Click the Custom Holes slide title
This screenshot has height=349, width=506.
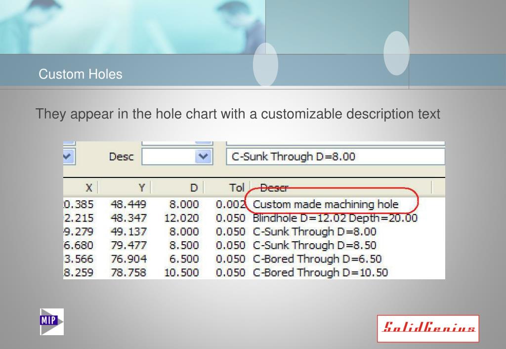(81, 74)
